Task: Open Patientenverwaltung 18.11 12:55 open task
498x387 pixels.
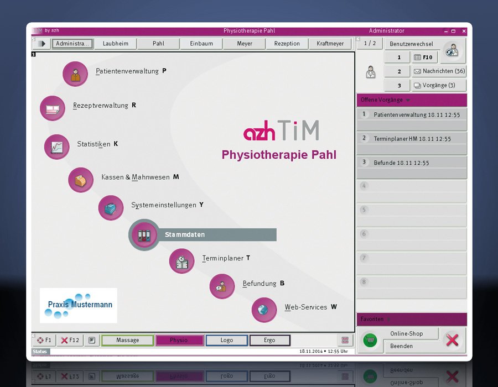Action: click(412, 119)
